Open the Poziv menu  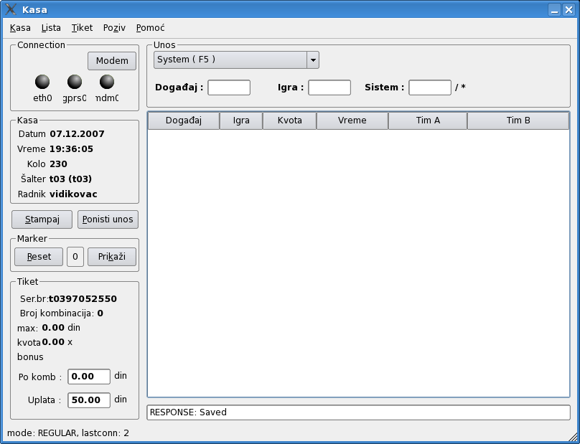(114, 28)
